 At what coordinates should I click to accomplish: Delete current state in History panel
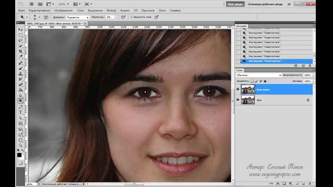tap(310, 65)
